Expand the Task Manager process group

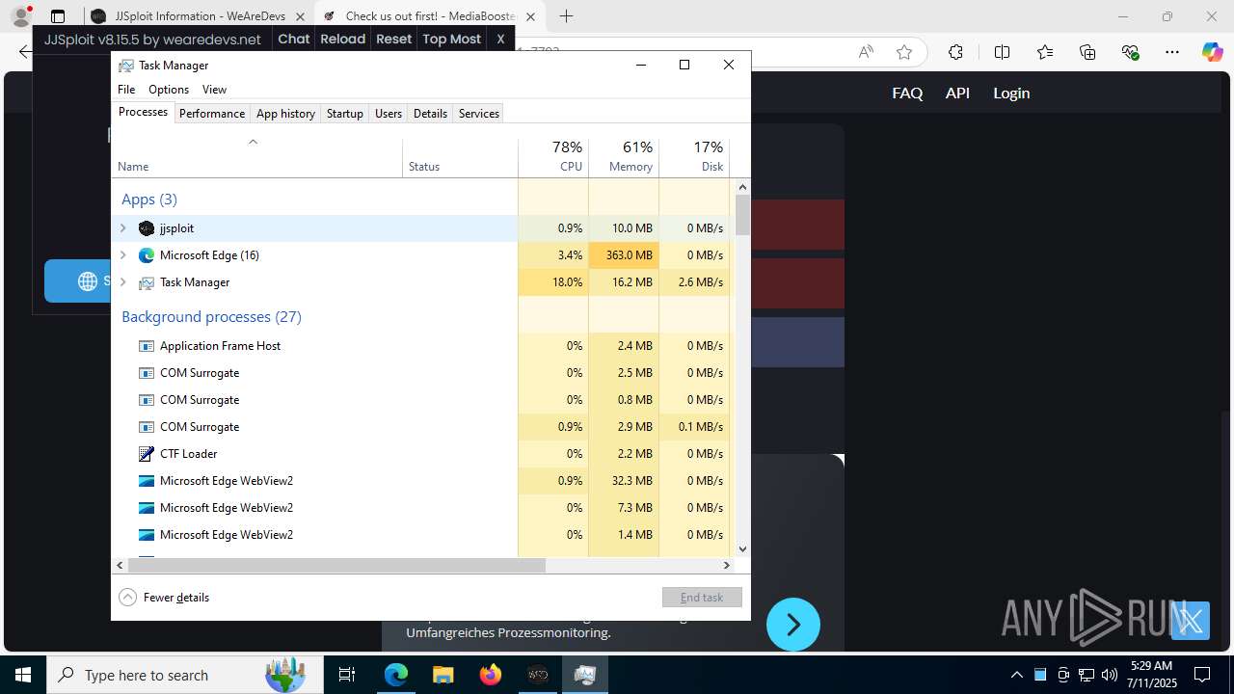tap(122, 282)
